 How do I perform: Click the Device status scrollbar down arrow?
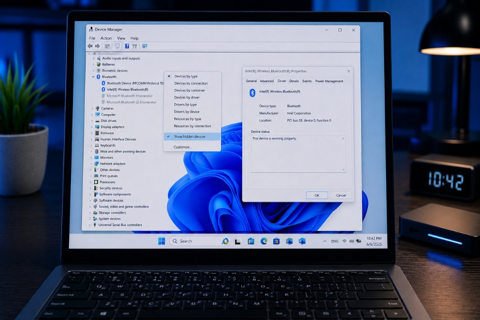click(343, 169)
